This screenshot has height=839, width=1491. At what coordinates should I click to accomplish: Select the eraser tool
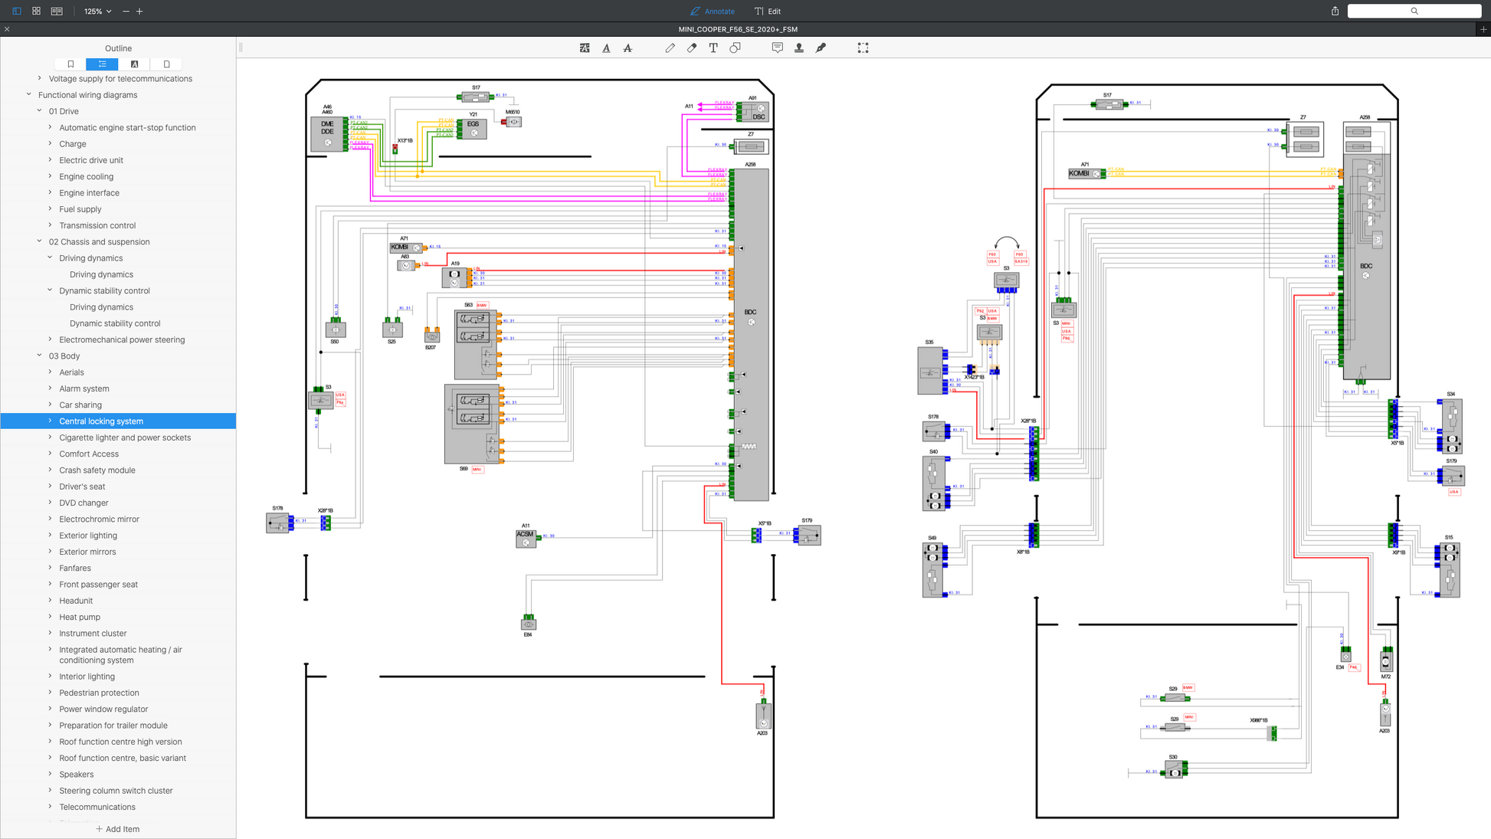pyautogui.click(x=692, y=48)
